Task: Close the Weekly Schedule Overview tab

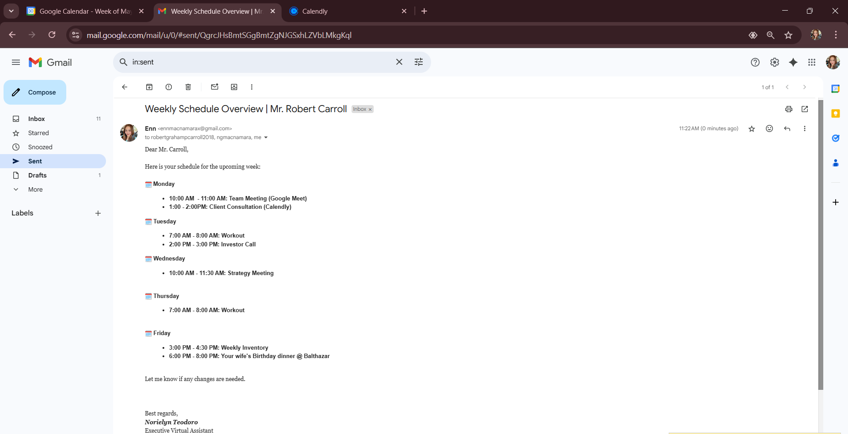Action: point(273,11)
